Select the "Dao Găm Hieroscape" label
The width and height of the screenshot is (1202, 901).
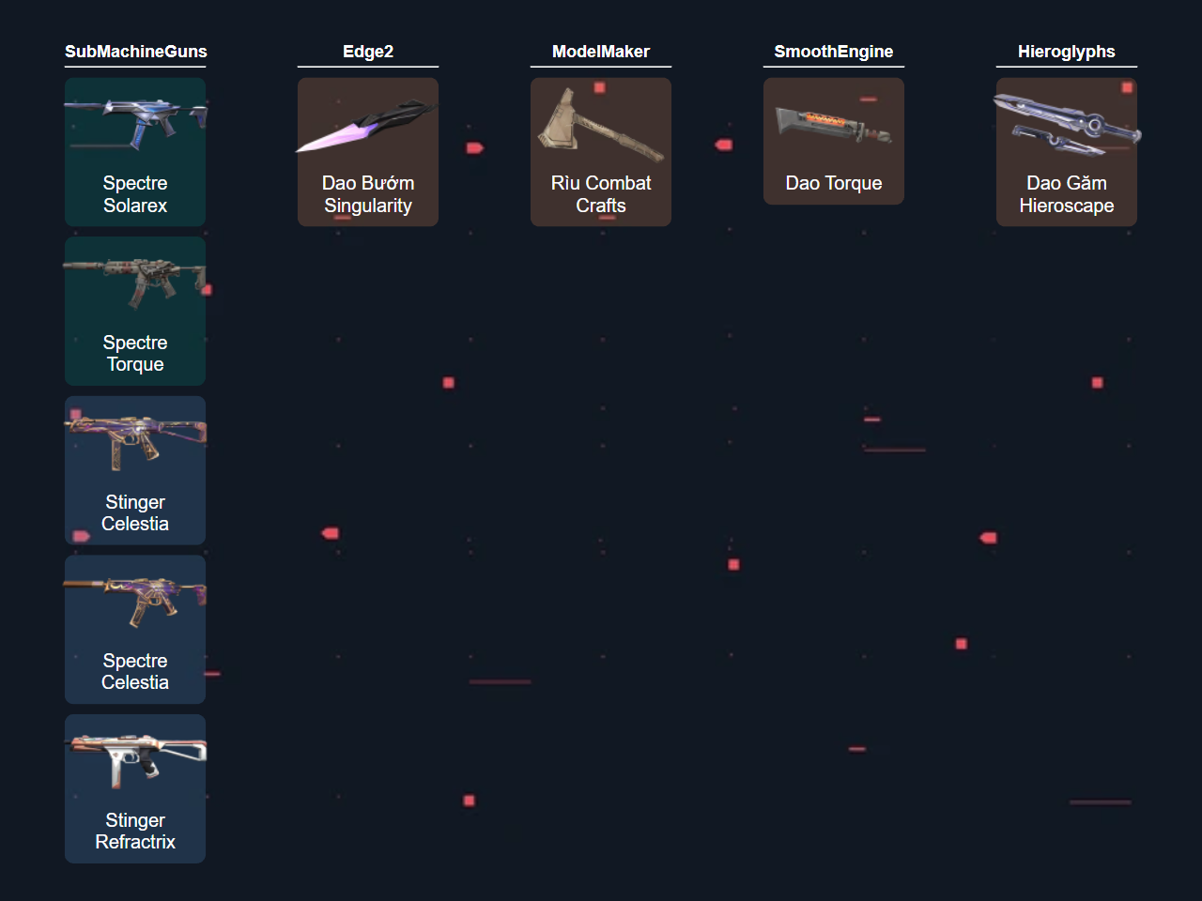pyautogui.click(x=1067, y=194)
